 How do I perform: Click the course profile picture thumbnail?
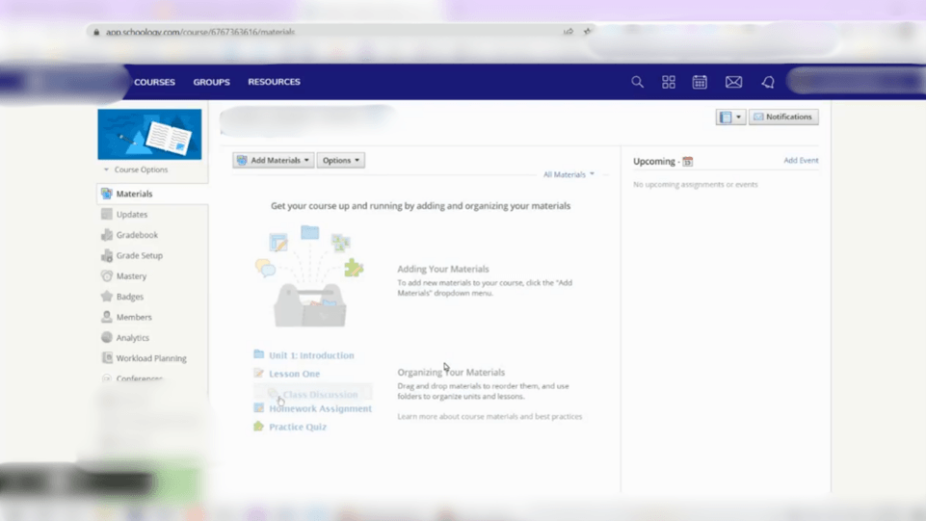[149, 134]
